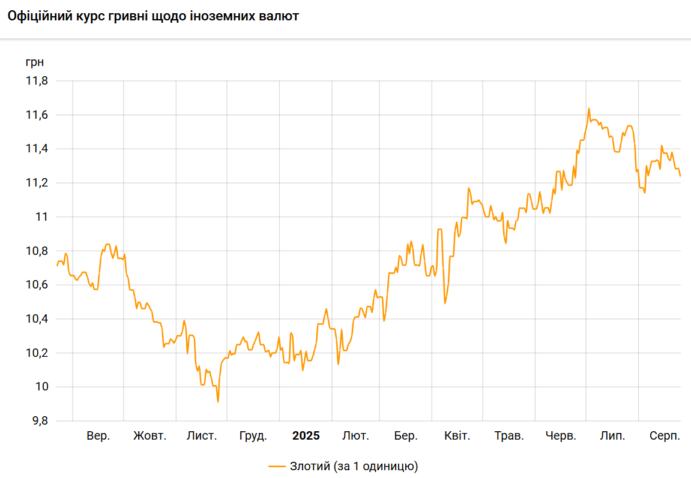The height and width of the screenshot is (478, 691).
Task: Select the Черв. month label
Action: click(561, 436)
